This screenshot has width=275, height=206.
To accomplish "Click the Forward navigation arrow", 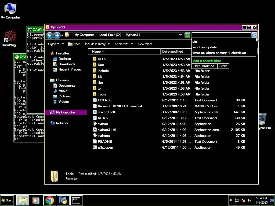I will (57, 35).
